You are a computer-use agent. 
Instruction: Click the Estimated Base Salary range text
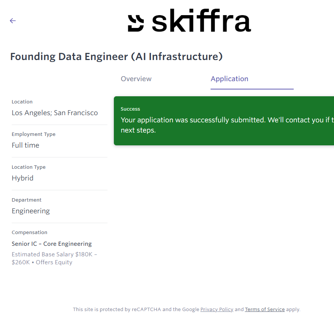54,258
